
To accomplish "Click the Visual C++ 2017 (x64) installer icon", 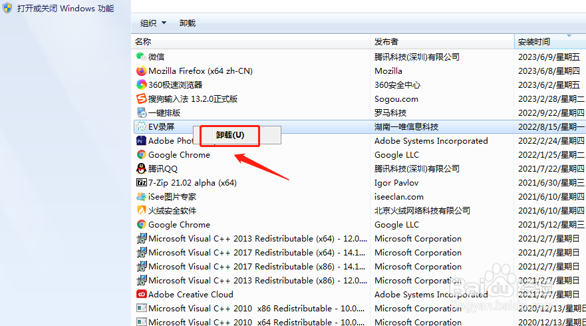I will click(x=141, y=252).
